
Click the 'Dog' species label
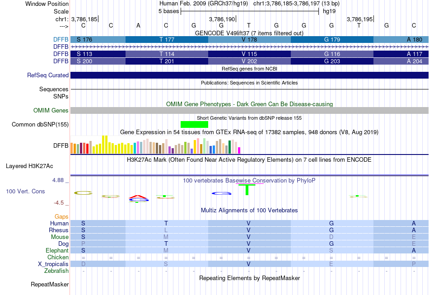63,243
